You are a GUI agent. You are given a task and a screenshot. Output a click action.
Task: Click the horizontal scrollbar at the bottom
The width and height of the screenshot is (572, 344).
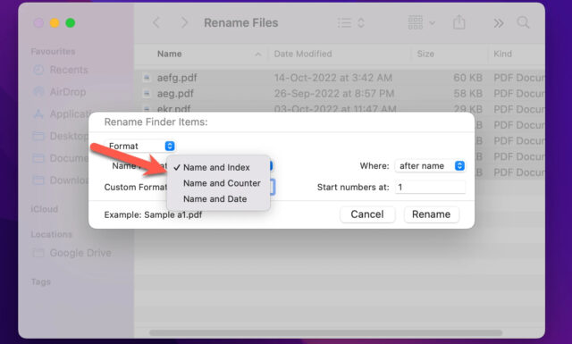(325, 332)
